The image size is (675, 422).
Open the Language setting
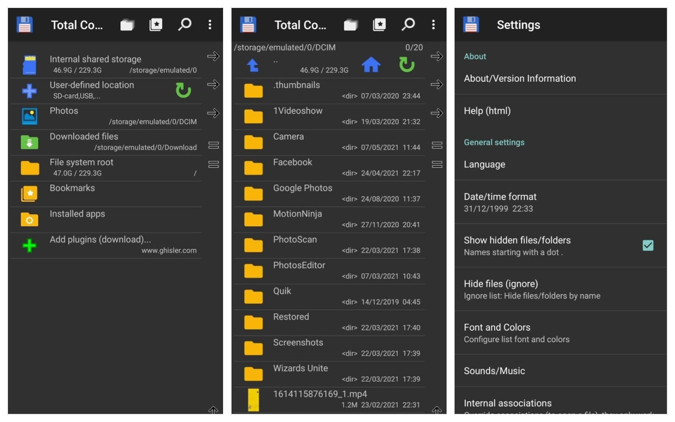tap(484, 164)
